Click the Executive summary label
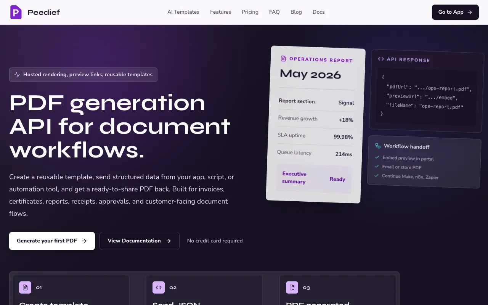This screenshot has height=305, width=488. [x=294, y=178]
